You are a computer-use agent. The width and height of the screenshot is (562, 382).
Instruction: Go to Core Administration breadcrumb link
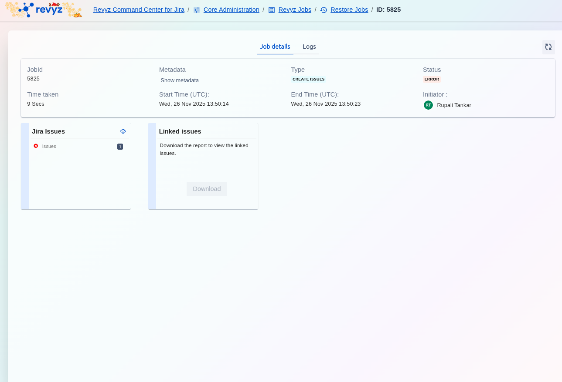point(231,10)
